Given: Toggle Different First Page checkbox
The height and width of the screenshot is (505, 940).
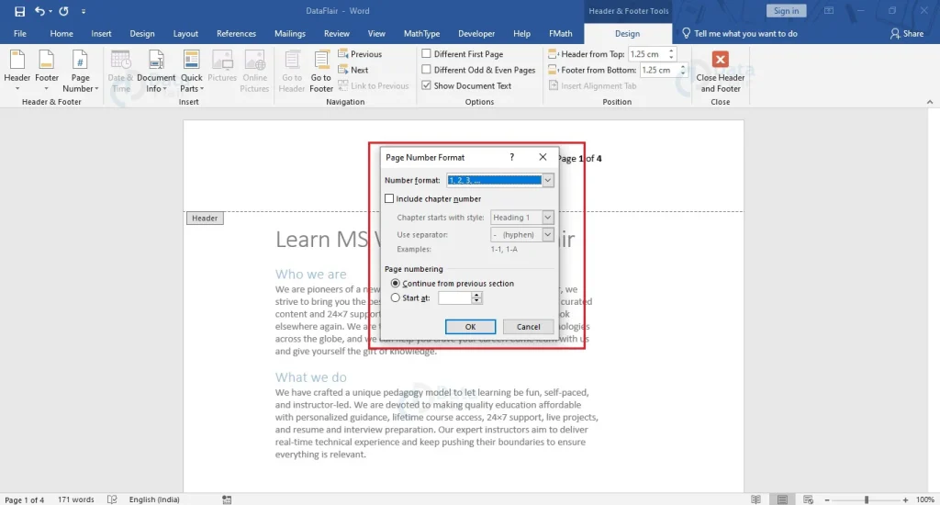Looking at the screenshot, I should (x=426, y=54).
